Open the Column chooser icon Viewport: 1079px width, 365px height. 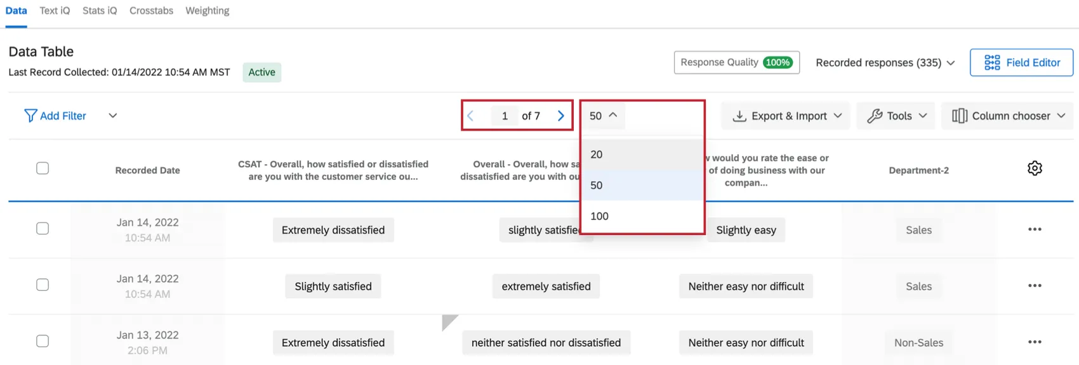958,115
